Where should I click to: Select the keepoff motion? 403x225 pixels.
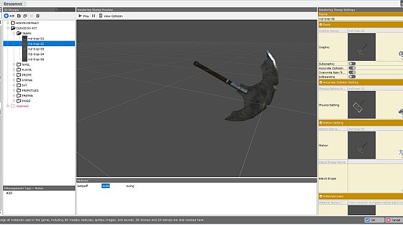83,186
